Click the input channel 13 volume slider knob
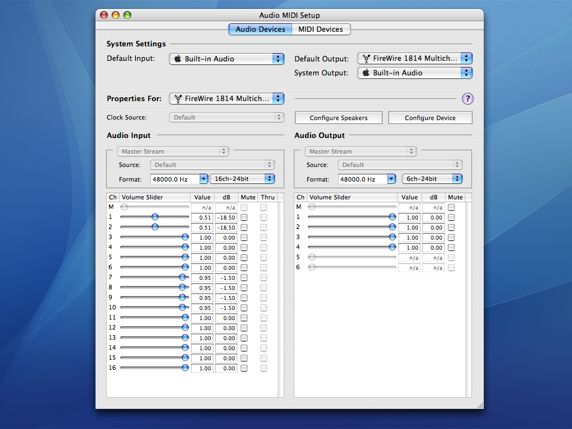The image size is (572, 429). (x=185, y=337)
